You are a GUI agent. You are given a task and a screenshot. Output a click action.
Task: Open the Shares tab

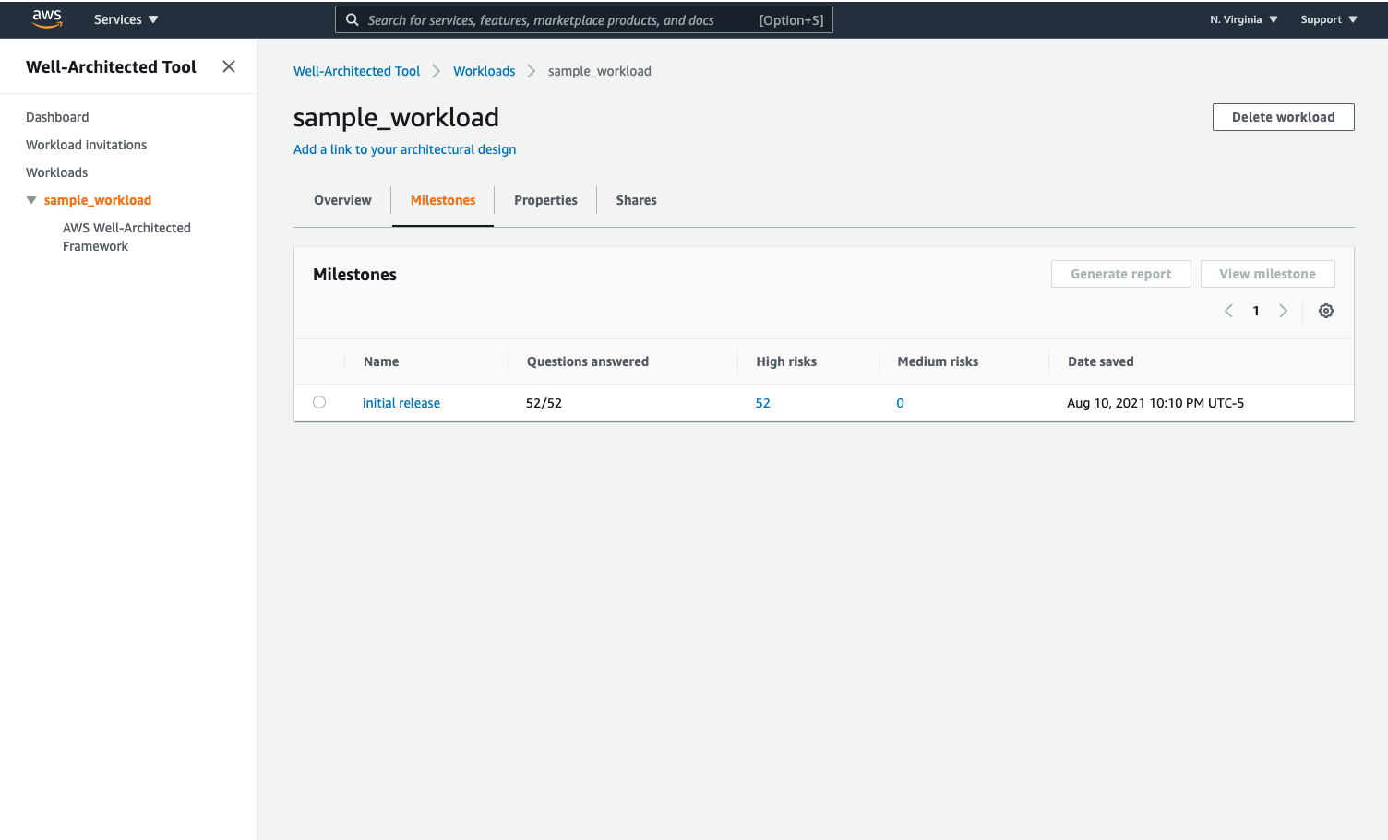636,200
